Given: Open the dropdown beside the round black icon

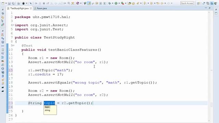Looking at the screenshot, I should pos(27,3).
